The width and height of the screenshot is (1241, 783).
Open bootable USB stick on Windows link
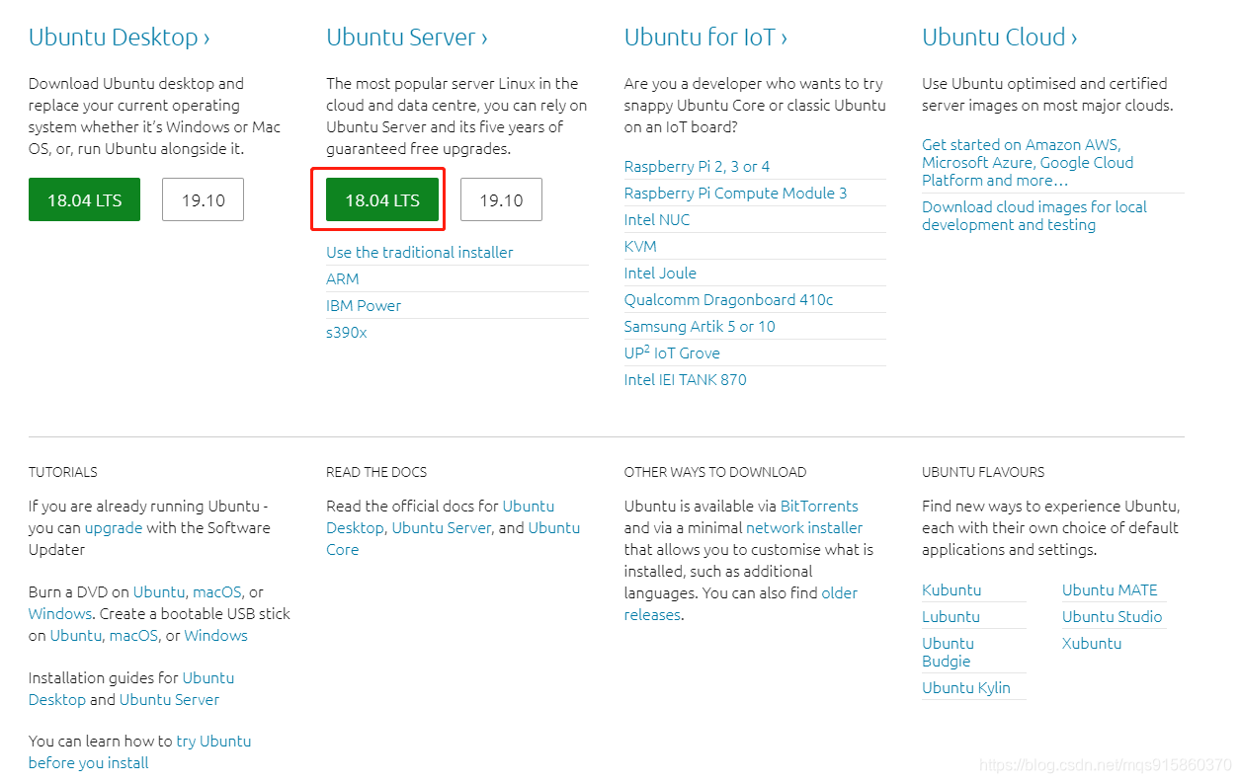[215, 636]
